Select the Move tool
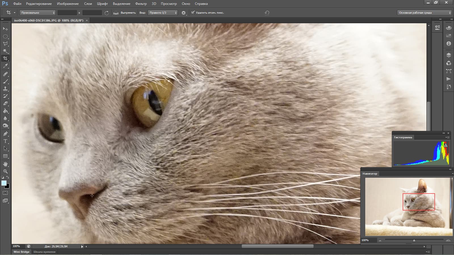This screenshot has width=454, height=255. [x=5, y=29]
